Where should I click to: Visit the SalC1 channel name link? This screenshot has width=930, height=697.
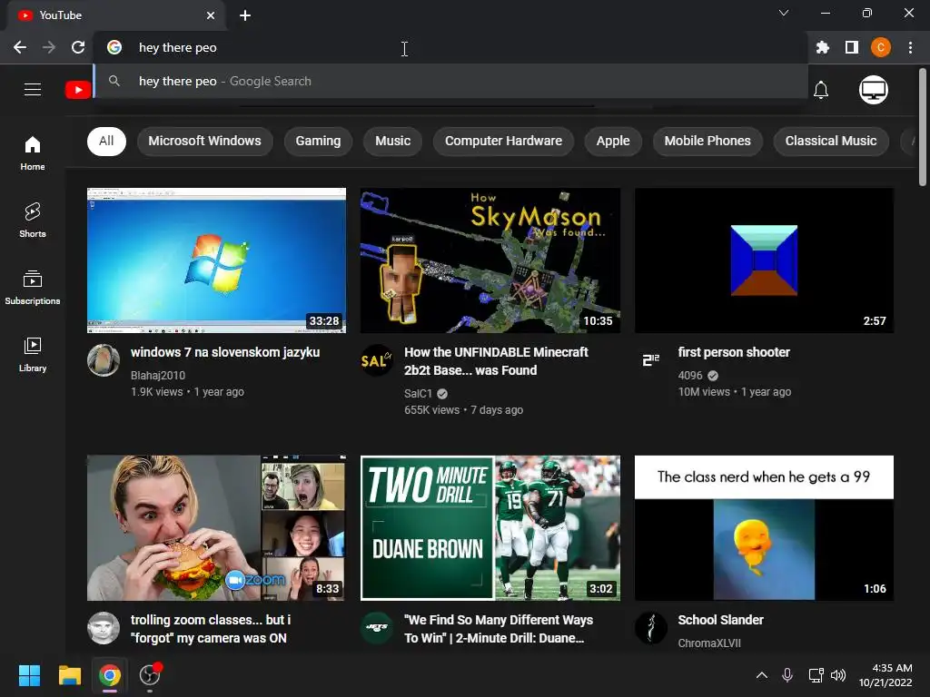418,394
